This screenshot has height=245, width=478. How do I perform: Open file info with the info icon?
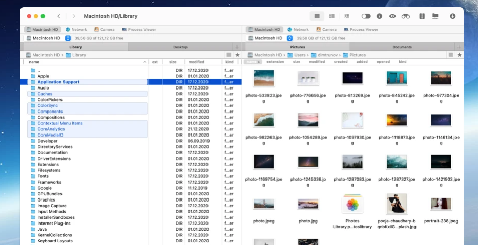(x=380, y=16)
